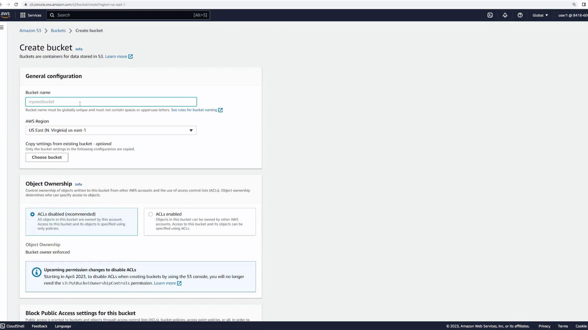Open CloudShell icon in top navigation bar
The height and width of the screenshot is (330, 588).
point(490,15)
